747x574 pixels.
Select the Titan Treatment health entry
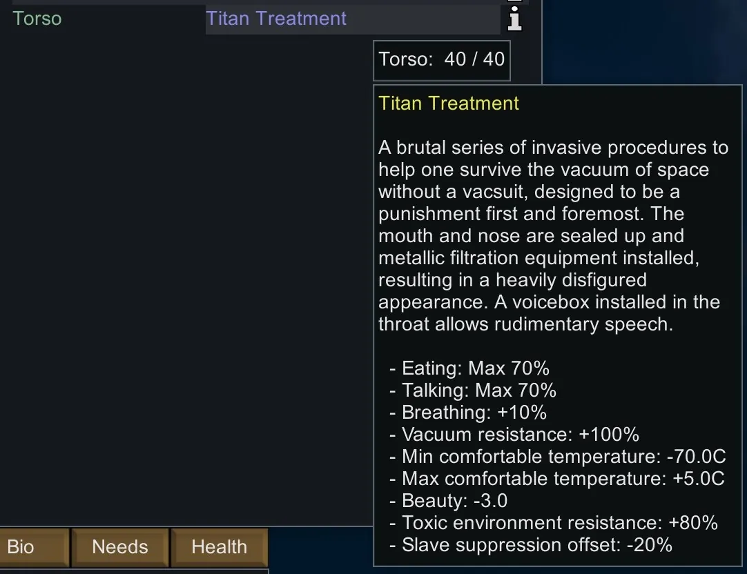[276, 19]
